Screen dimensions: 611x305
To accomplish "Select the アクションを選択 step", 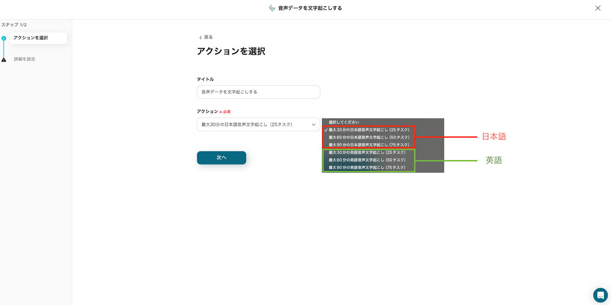I will click(38, 38).
